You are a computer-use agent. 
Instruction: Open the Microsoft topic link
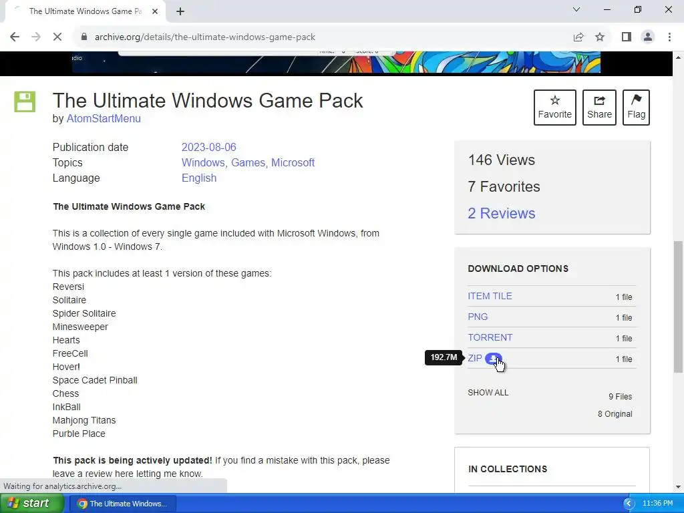click(x=293, y=163)
